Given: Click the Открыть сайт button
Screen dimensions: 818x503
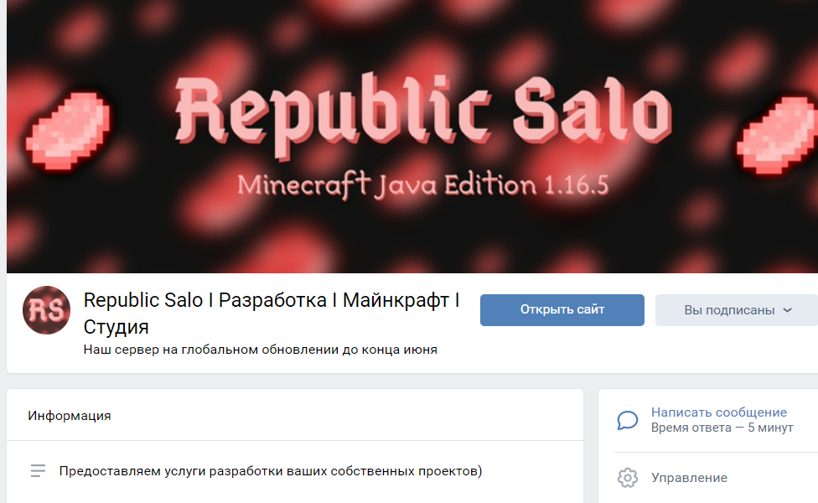Looking at the screenshot, I should 562,310.
